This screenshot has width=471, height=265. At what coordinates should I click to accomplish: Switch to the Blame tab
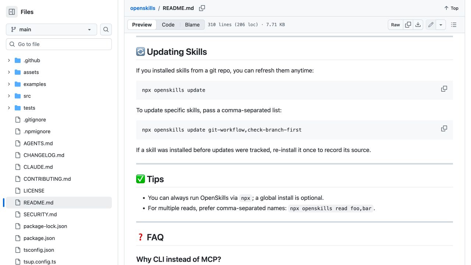(192, 25)
